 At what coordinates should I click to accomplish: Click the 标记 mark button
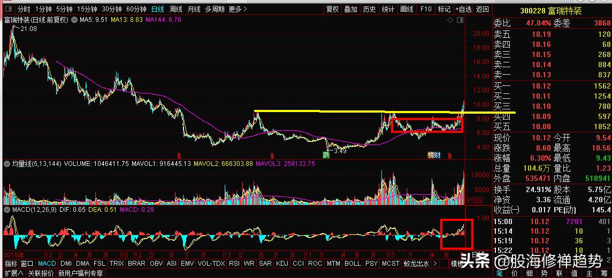(444, 9)
